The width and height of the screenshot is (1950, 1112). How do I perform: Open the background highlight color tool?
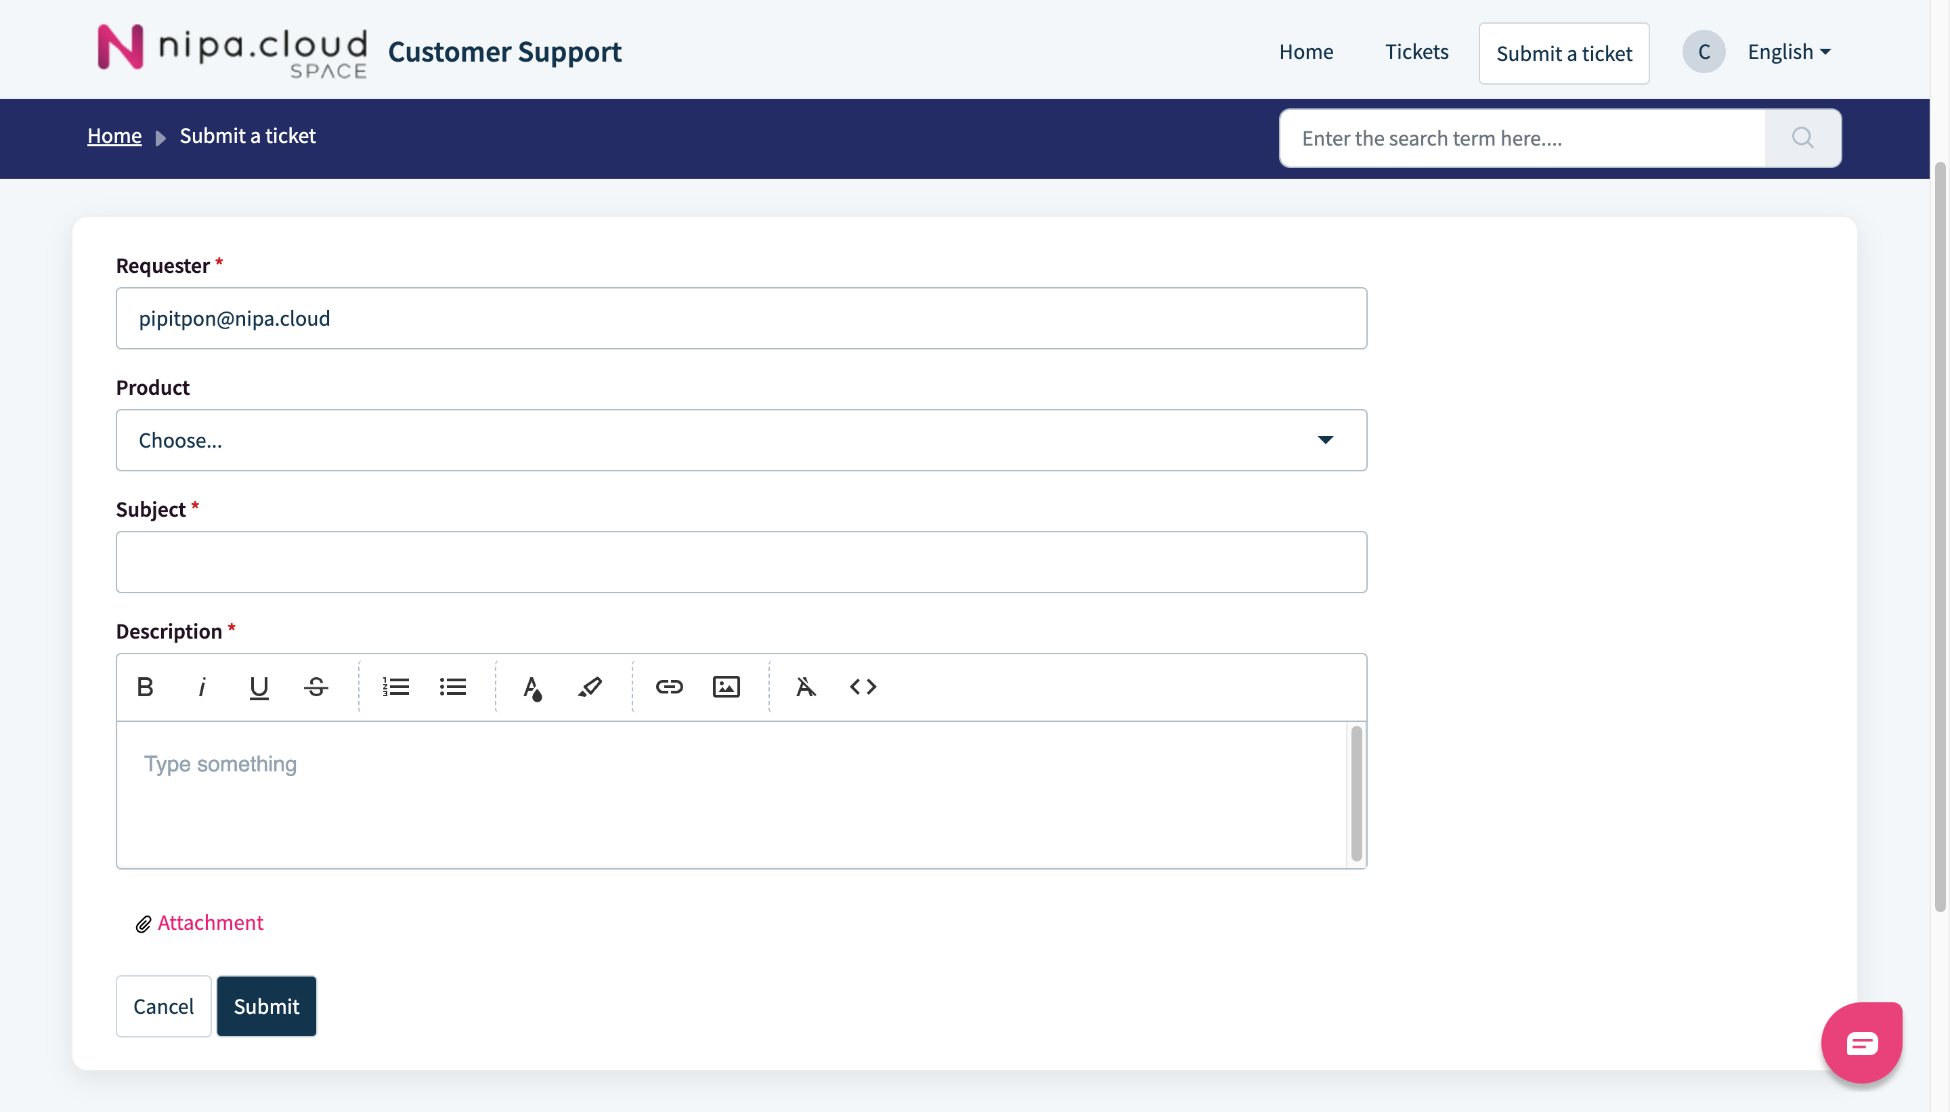[590, 687]
